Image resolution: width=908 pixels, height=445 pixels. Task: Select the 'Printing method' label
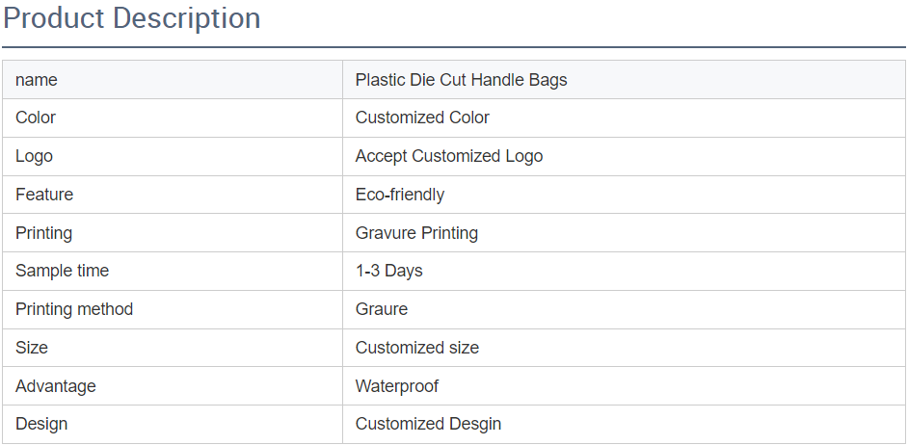pos(74,309)
